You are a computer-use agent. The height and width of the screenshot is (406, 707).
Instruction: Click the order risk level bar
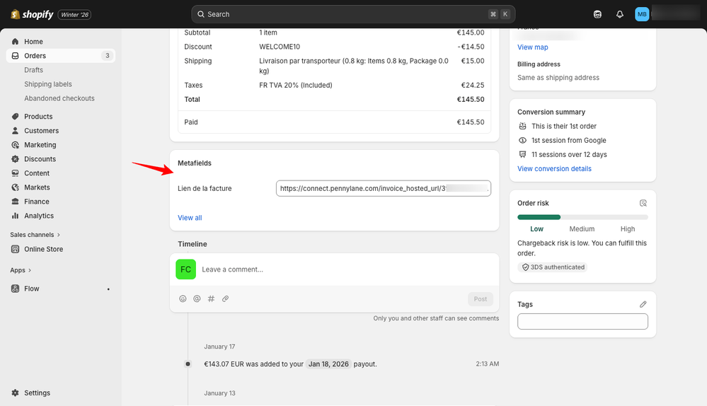(x=582, y=217)
